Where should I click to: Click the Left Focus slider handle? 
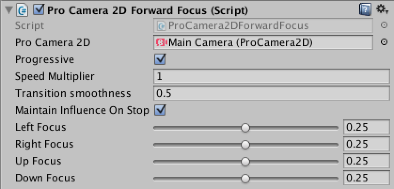click(x=245, y=128)
